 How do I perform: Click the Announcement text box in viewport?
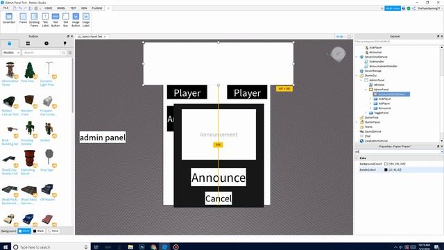(219, 134)
